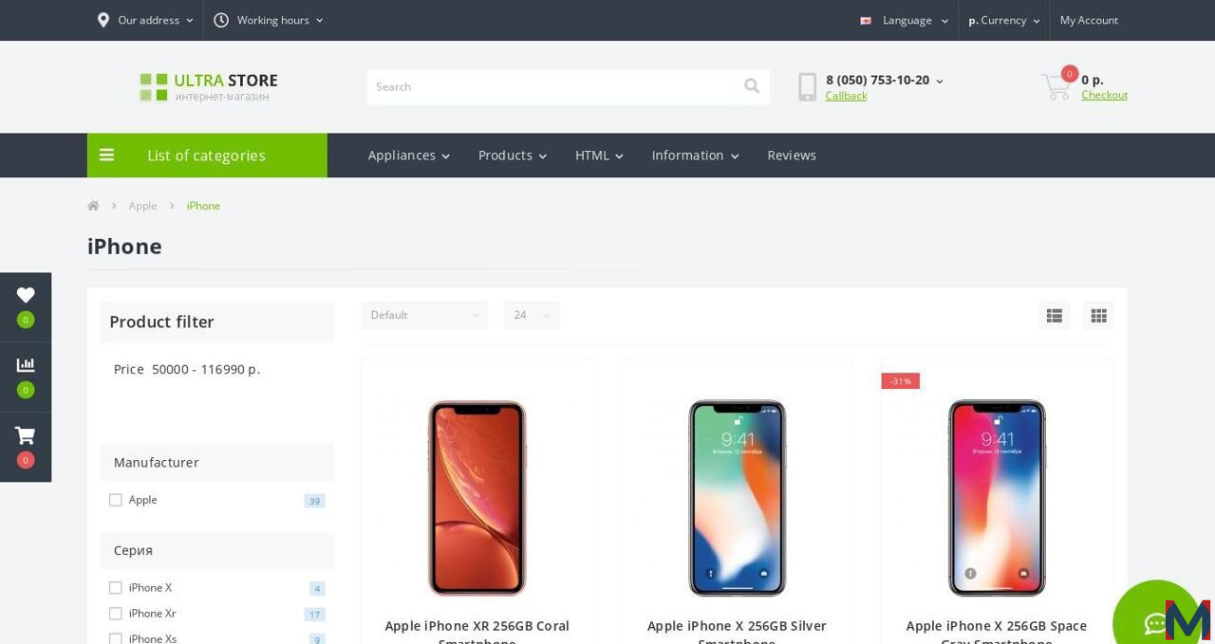This screenshot has width=1215, height=644.
Task: Check the iPhone Xr series filter
Action: [116, 614]
